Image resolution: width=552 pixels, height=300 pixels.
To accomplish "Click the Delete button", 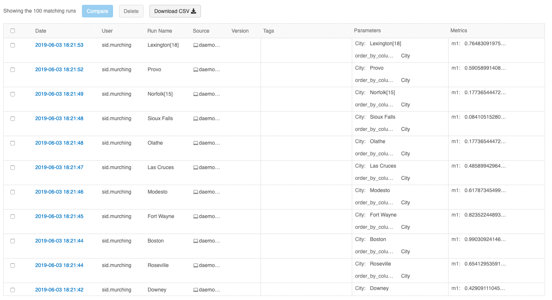I will pyautogui.click(x=131, y=11).
